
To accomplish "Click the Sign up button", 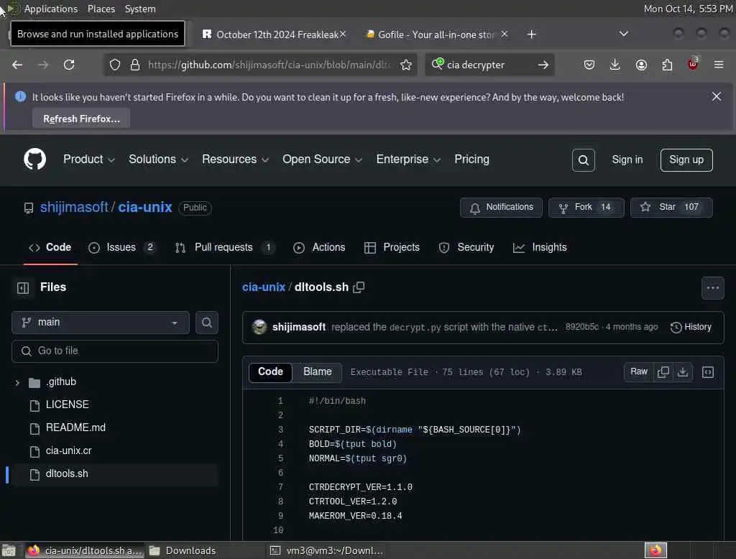I will (x=686, y=160).
